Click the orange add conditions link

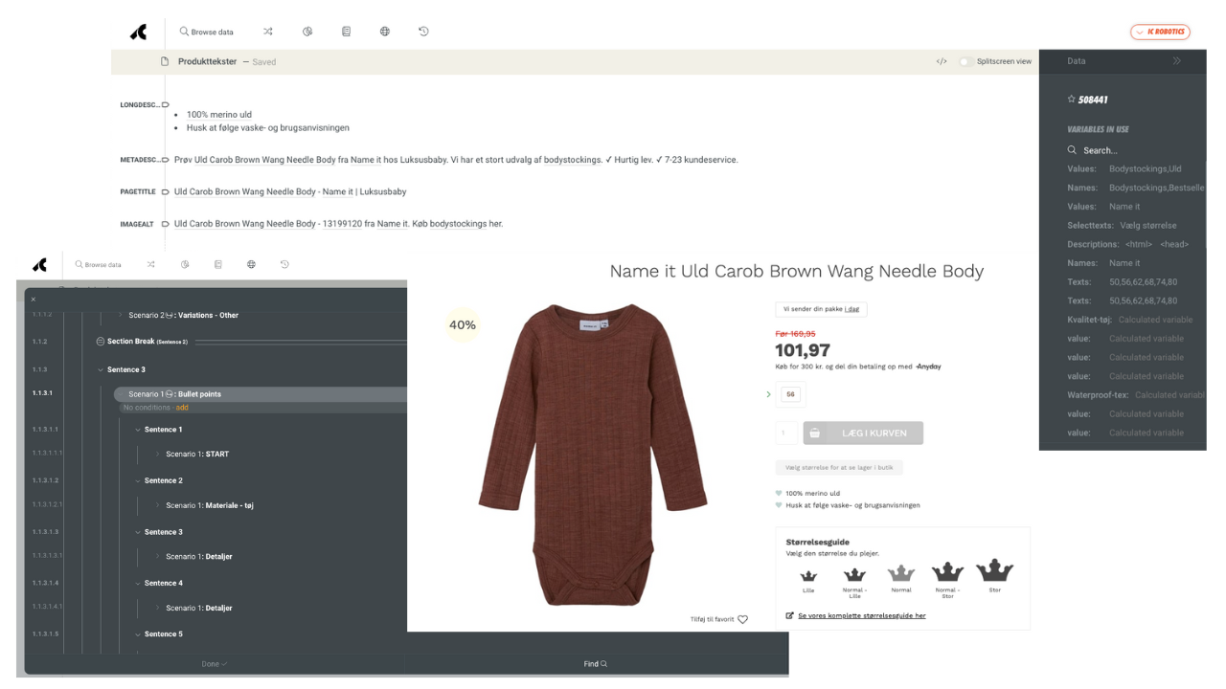(x=182, y=408)
